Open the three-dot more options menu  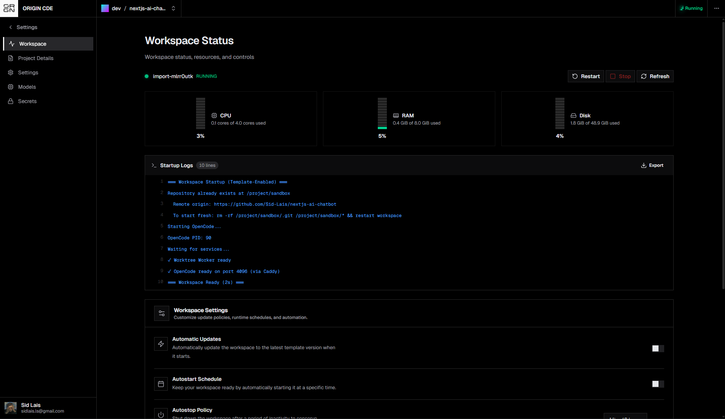716,8
